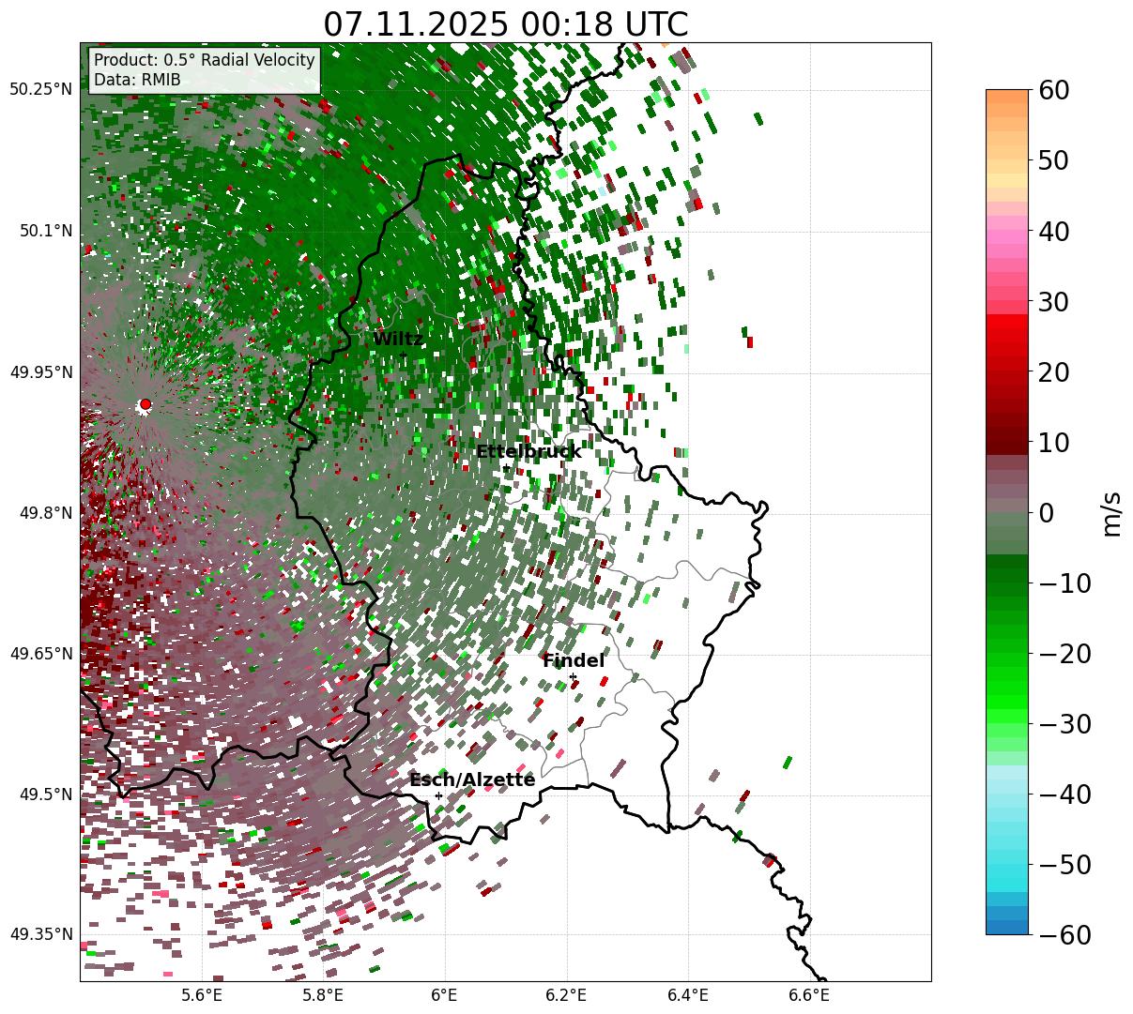The image size is (1133, 1014).
Task: Click the red radar site marker dot
Action: click(x=145, y=404)
